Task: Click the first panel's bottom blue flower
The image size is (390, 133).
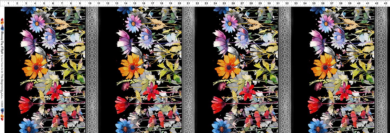Action: coord(28,126)
